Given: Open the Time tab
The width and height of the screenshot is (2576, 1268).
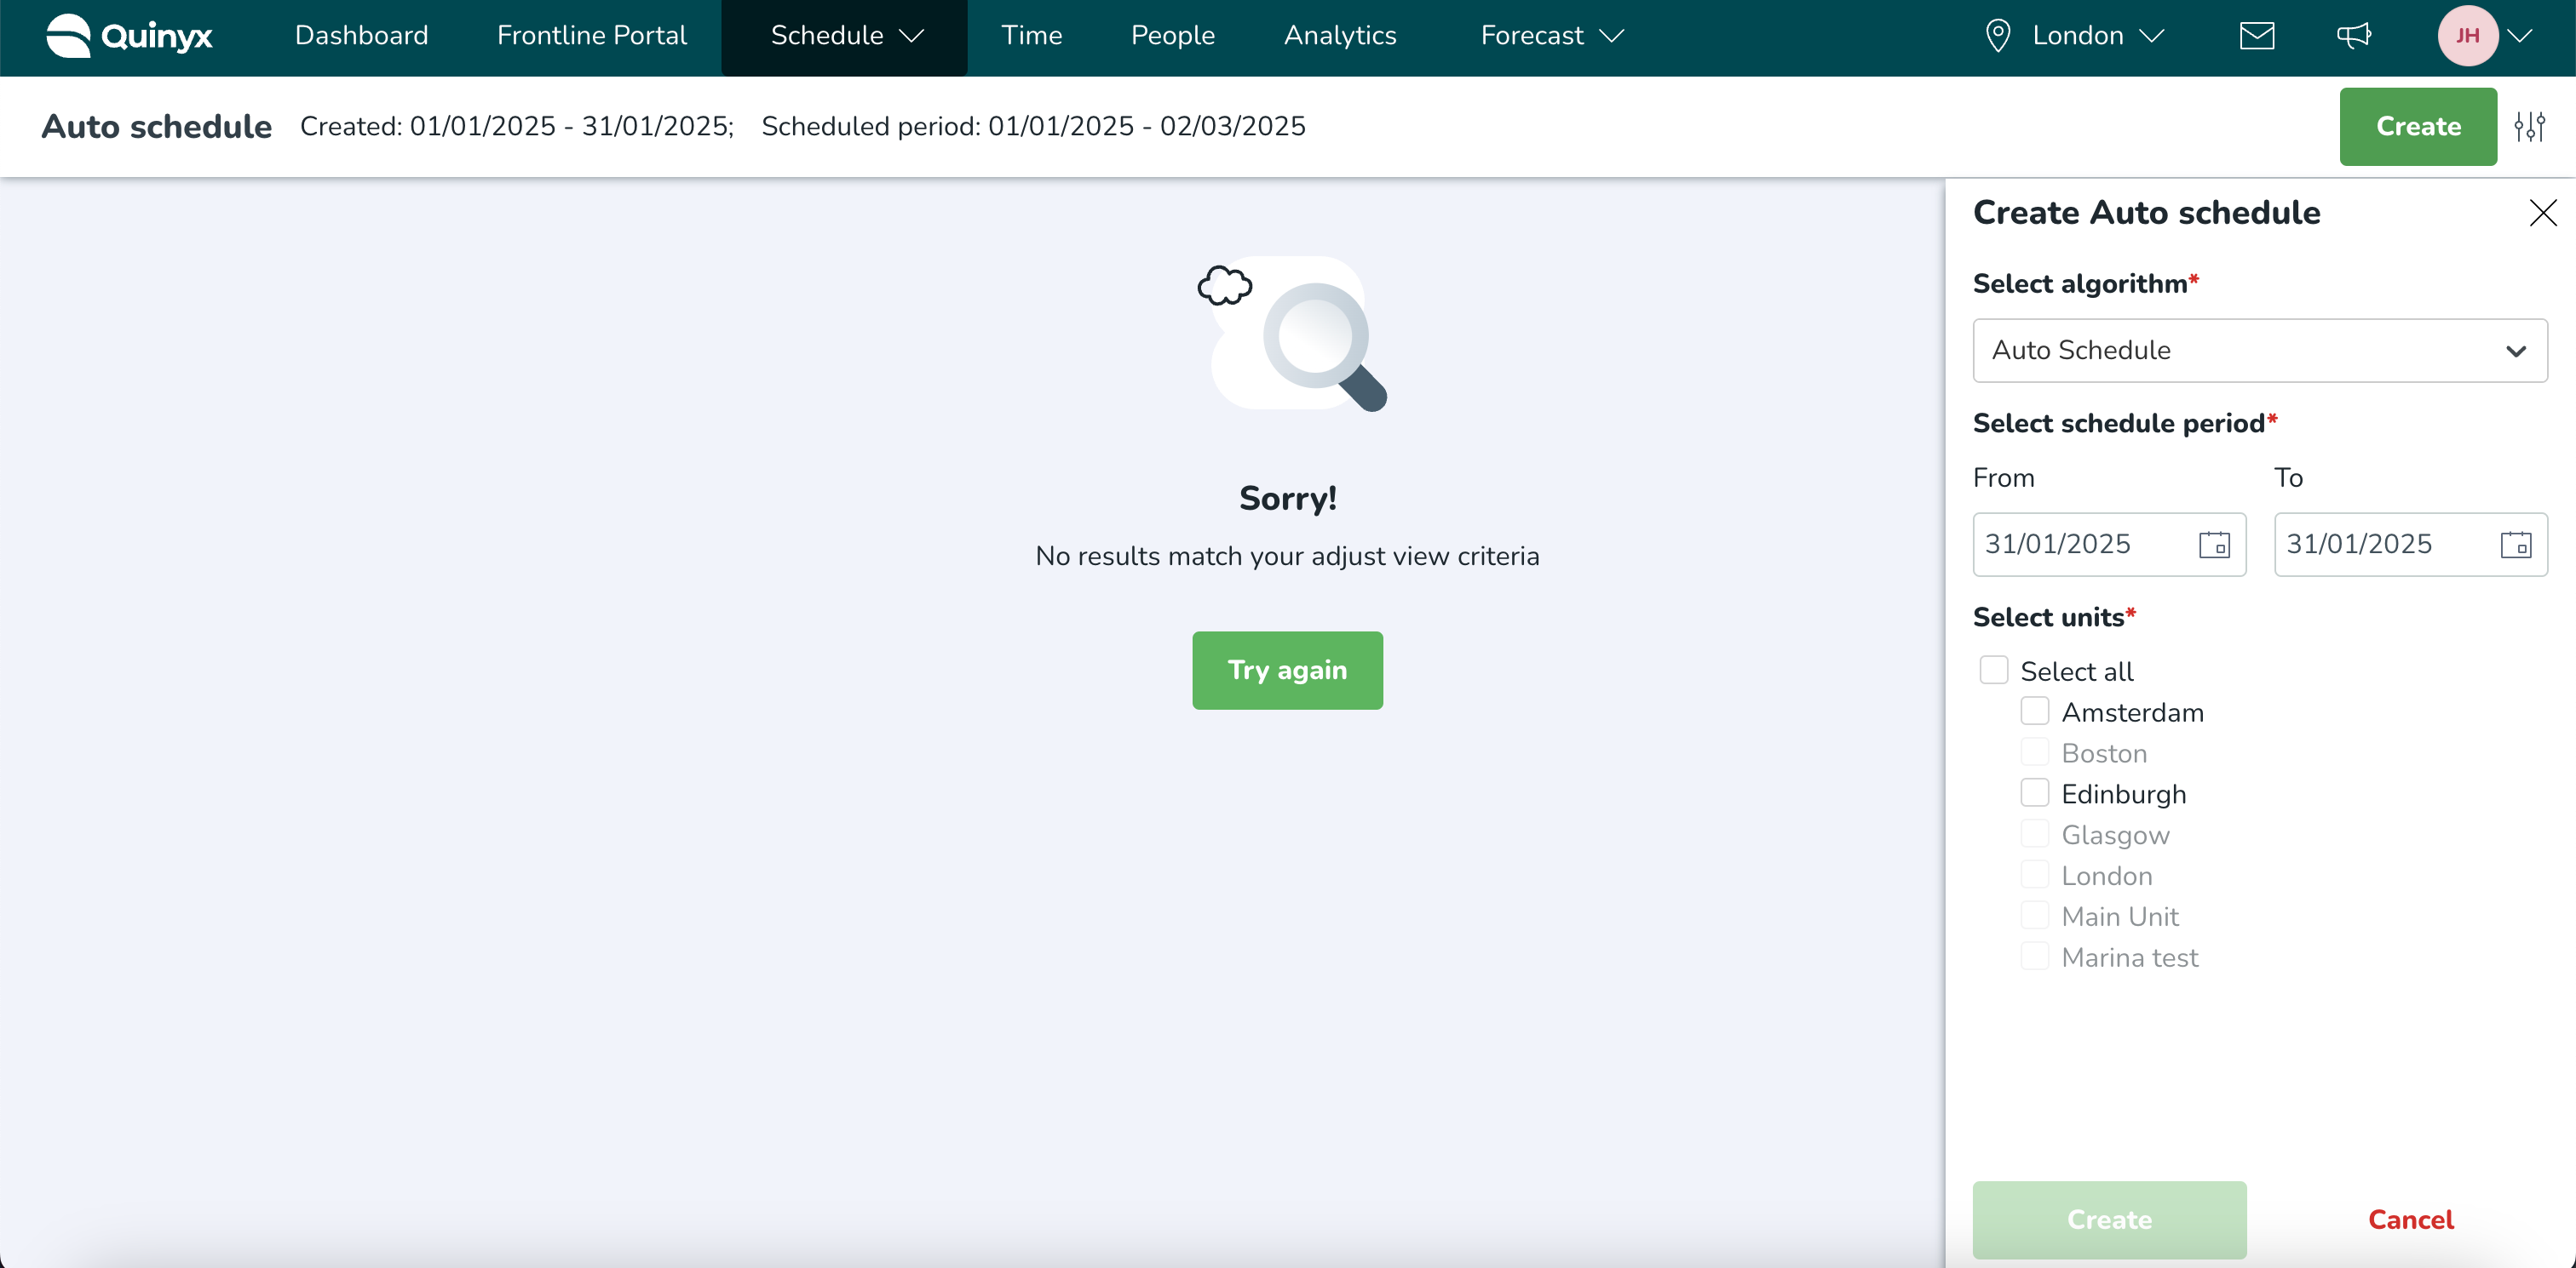Looking at the screenshot, I should click(x=1031, y=36).
